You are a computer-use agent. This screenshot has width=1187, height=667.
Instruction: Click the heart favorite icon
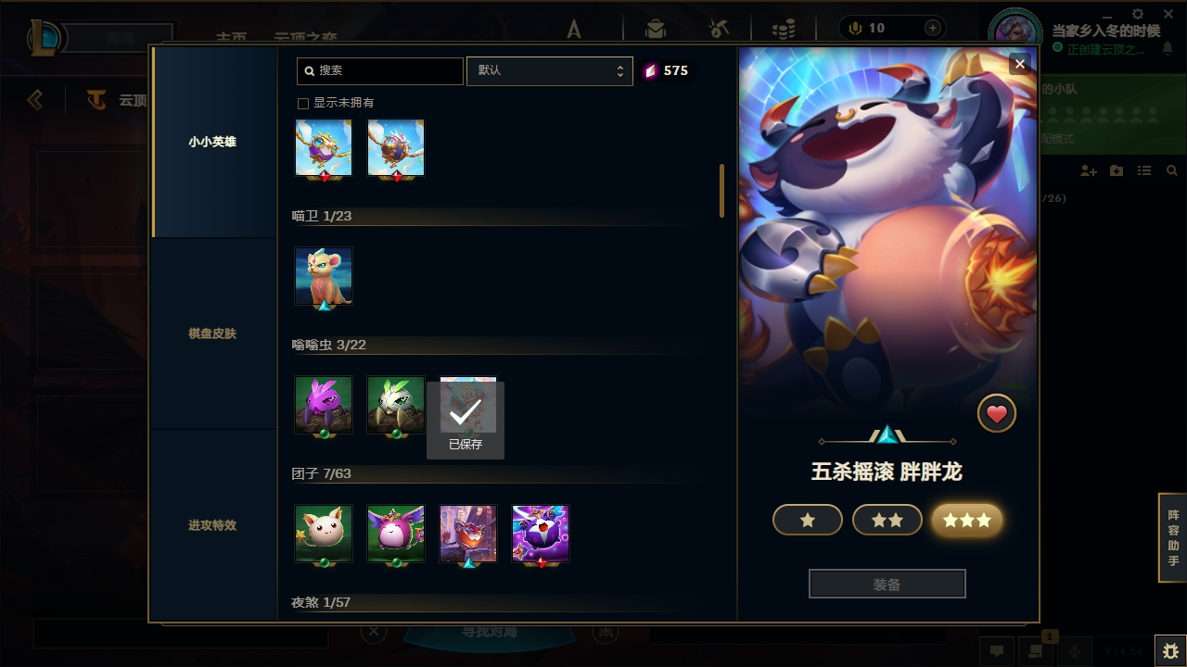pos(997,414)
